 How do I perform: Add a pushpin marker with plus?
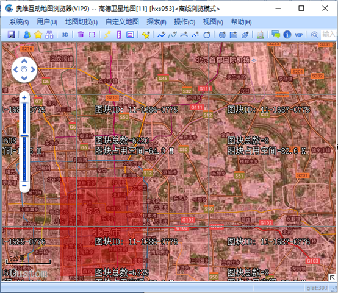coord(146,35)
